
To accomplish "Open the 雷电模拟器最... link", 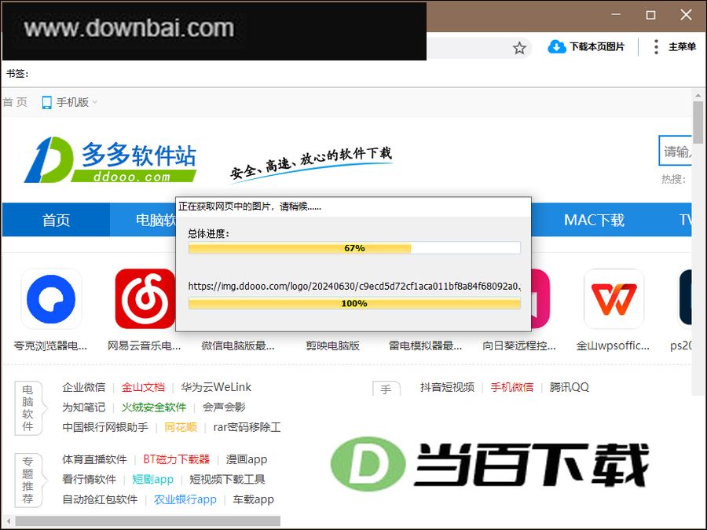I will [425, 345].
